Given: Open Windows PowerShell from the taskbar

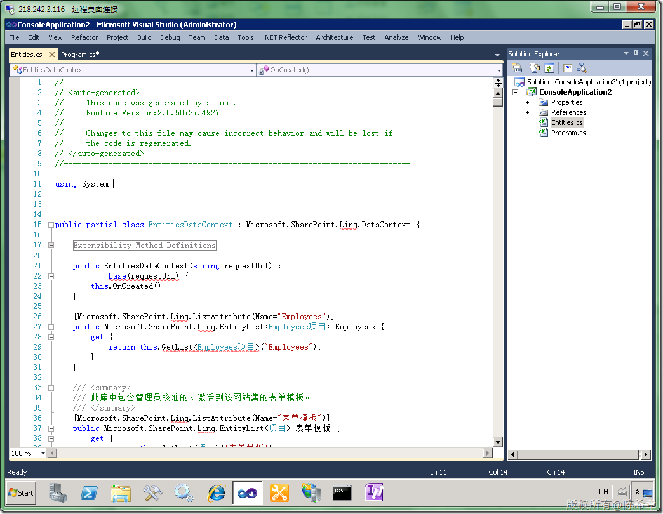Looking at the screenshot, I should coord(89,493).
